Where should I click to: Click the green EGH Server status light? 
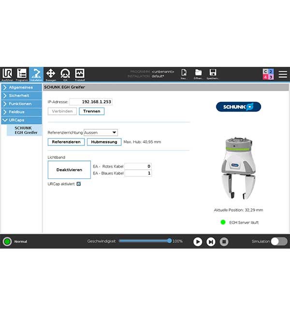pos(223,222)
